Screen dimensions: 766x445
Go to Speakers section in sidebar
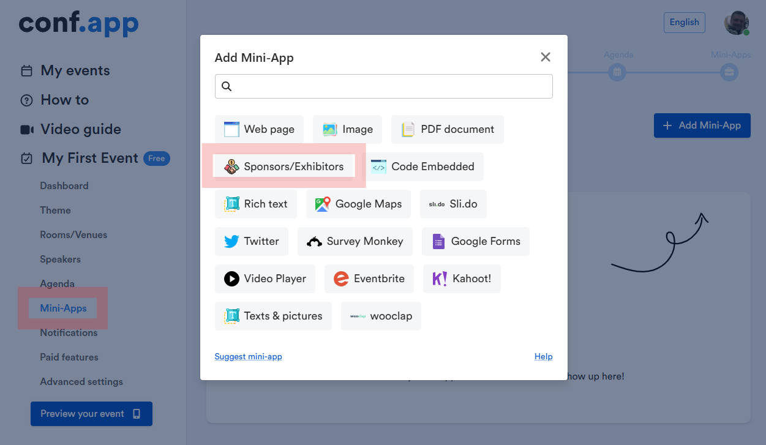(60, 259)
